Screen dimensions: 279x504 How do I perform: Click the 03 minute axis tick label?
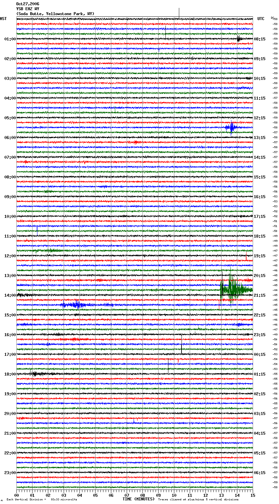point(64,495)
